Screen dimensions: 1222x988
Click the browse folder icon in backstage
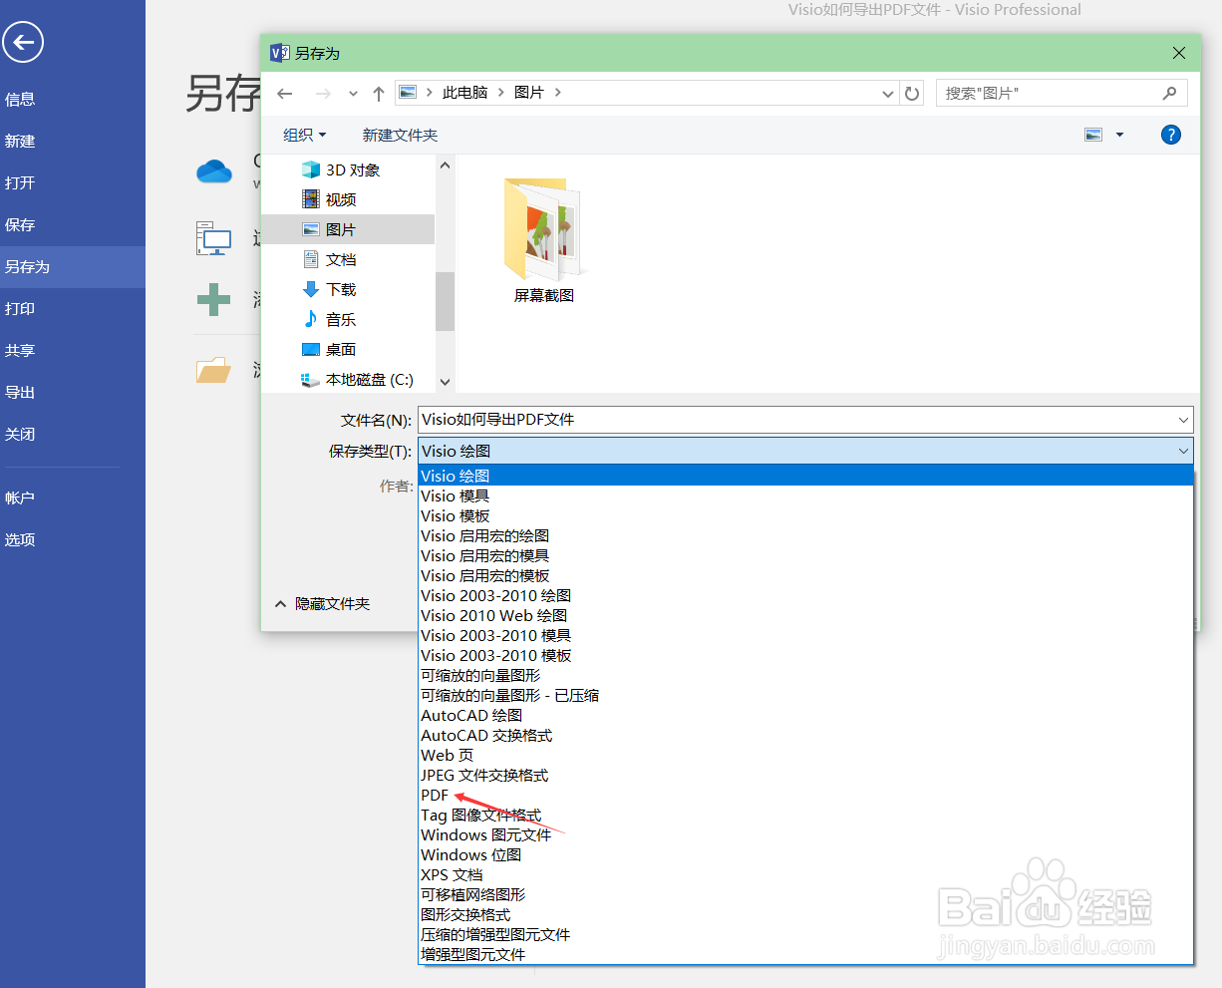pyautogui.click(x=213, y=370)
